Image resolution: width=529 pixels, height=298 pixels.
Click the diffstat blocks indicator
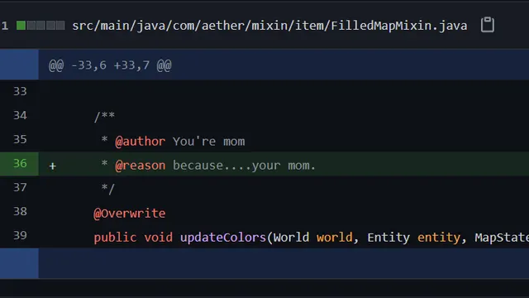[41, 26]
